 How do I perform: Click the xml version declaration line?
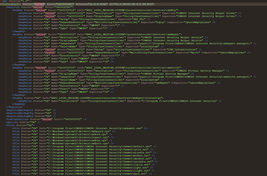point(11,2)
